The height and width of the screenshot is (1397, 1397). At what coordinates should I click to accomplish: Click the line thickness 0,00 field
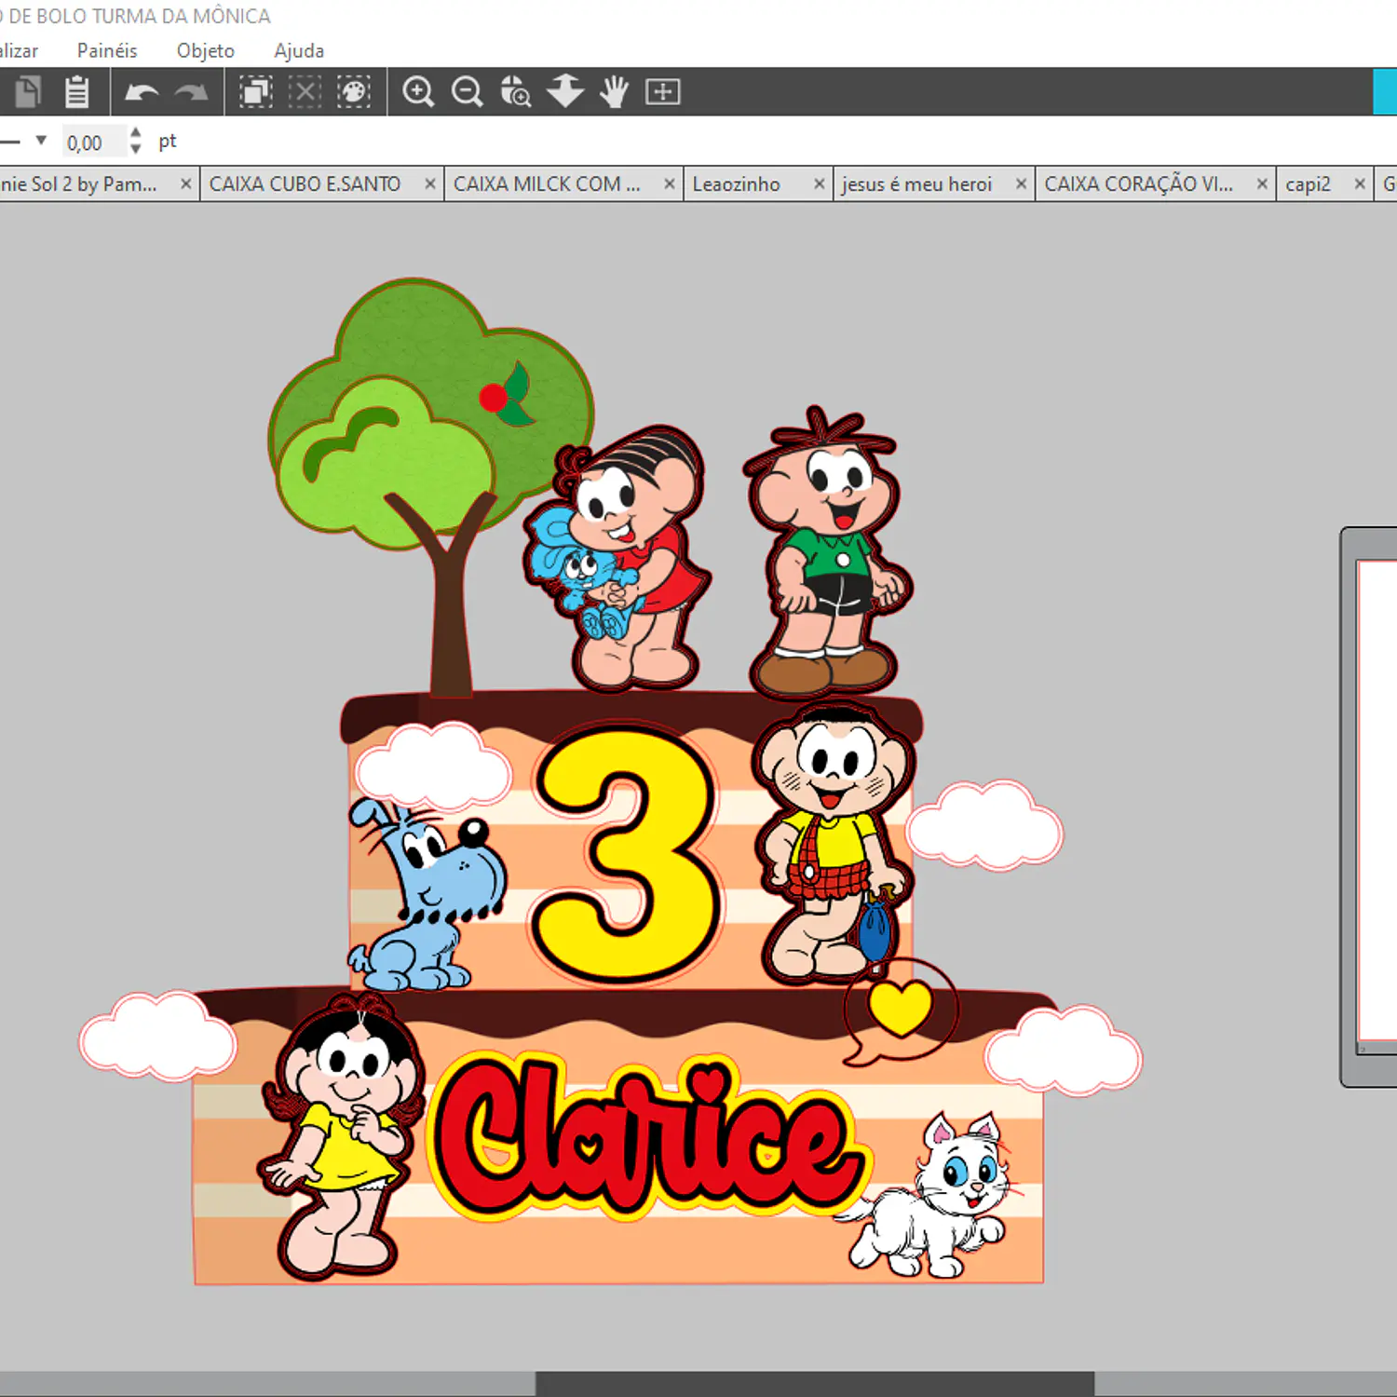click(93, 142)
